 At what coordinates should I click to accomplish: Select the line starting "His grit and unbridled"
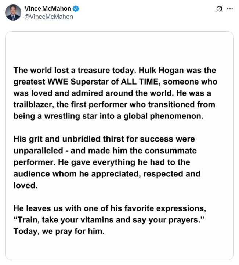[104, 139]
